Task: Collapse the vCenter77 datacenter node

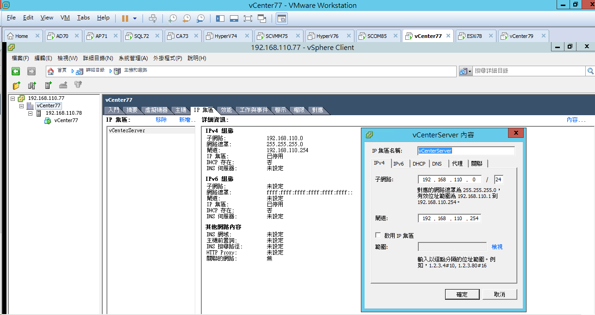Action: (21, 106)
